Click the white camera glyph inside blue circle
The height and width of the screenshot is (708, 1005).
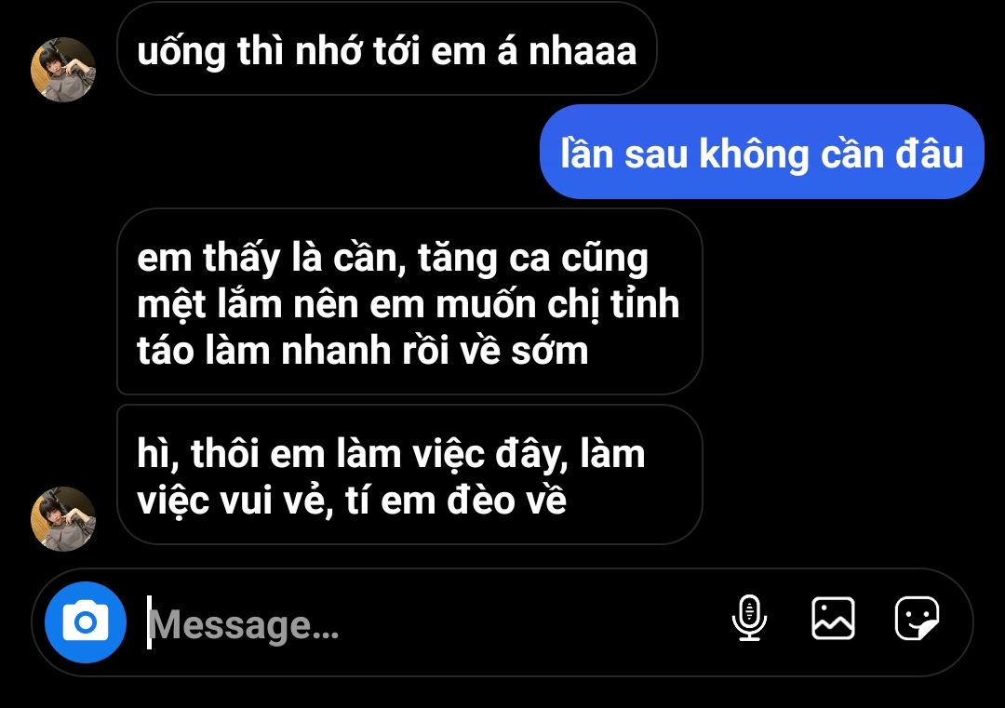pos(86,621)
